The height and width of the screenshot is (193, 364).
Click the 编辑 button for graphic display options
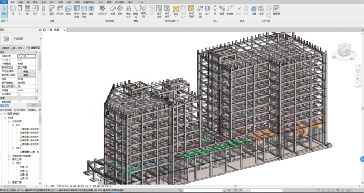pyautogui.click(x=27, y=75)
